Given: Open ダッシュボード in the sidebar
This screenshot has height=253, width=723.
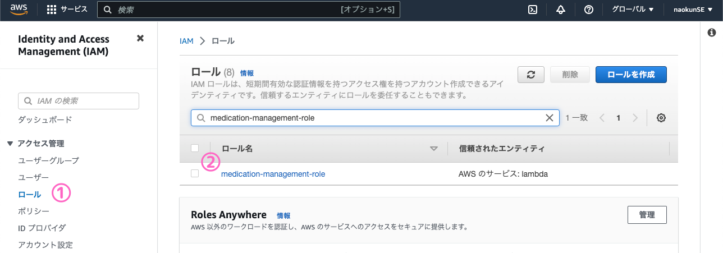Looking at the screenshot, I should [45, 119].
